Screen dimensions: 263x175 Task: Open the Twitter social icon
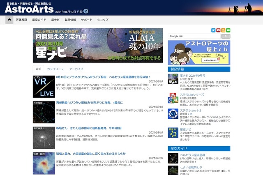point(213,30)
